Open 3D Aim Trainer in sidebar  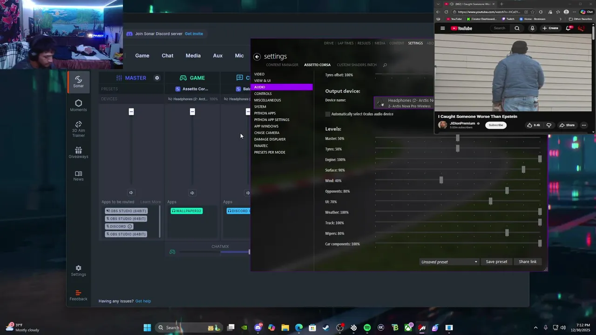pyautogui.click(x=78, y=129)
